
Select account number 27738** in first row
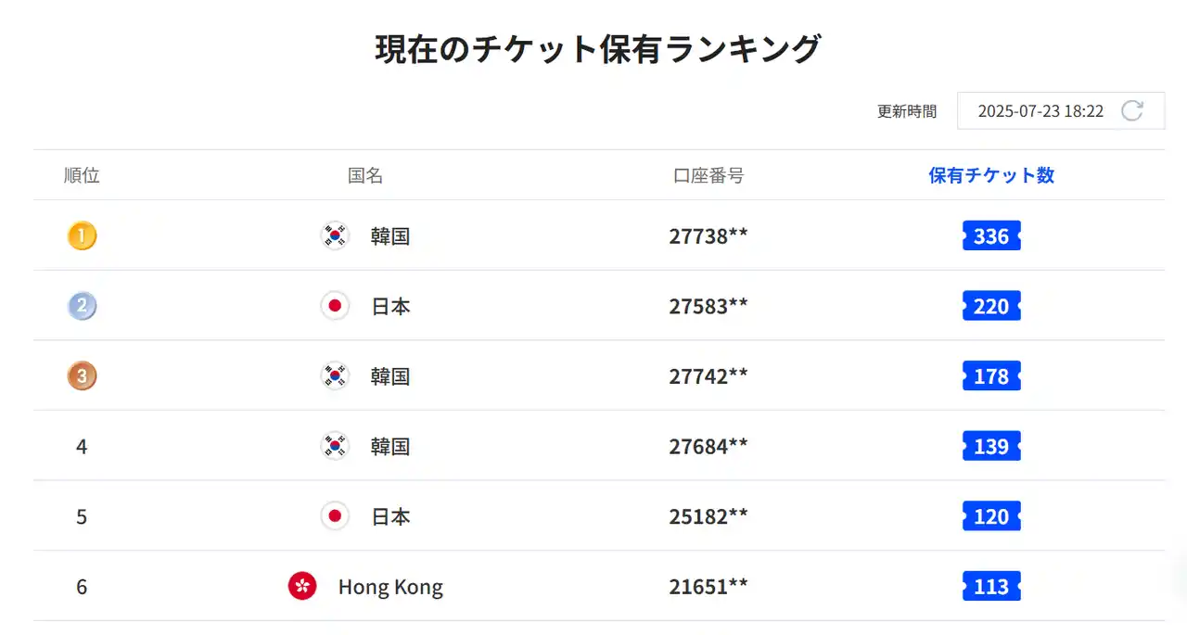pyautogui.click(x=708, y=236)
